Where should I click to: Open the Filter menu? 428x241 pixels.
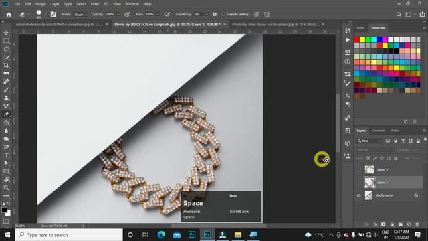tap(95, 4)
